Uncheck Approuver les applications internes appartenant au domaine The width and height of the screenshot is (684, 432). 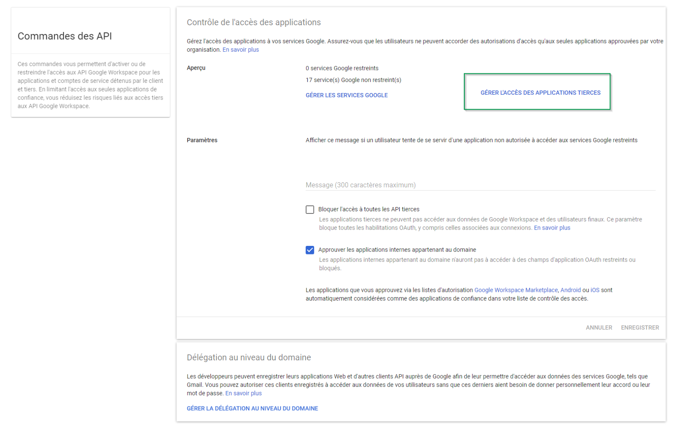point(310,250)
